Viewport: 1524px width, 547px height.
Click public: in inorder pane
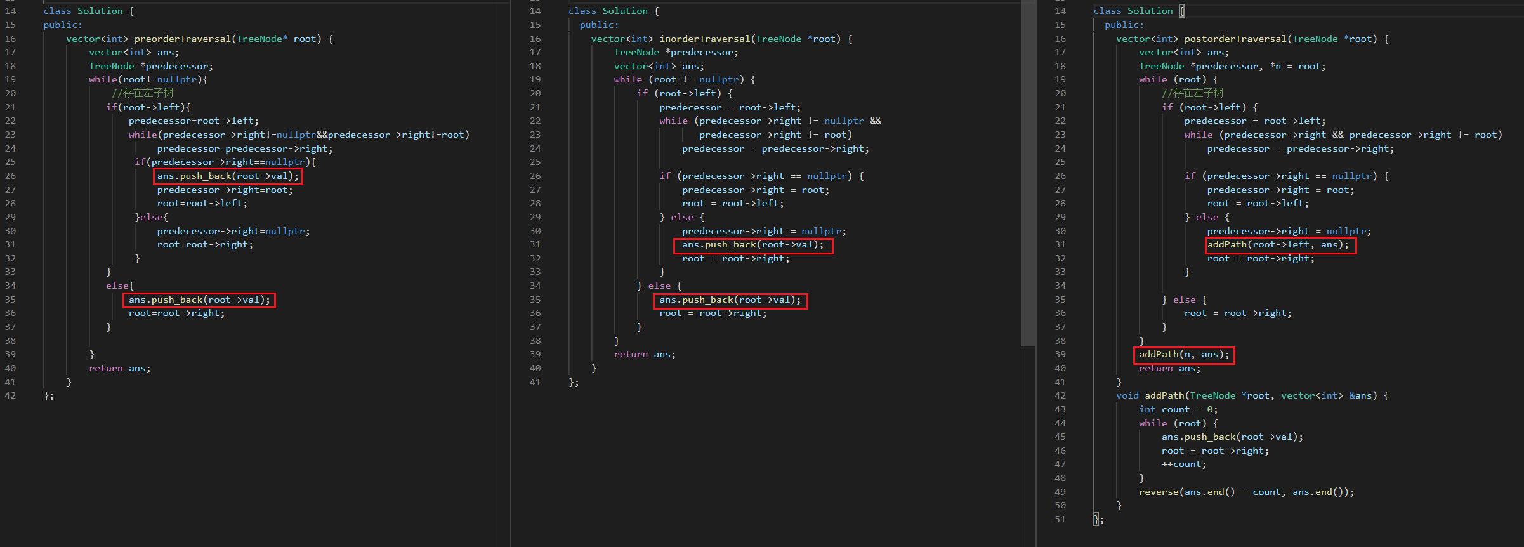pos(599,25)
